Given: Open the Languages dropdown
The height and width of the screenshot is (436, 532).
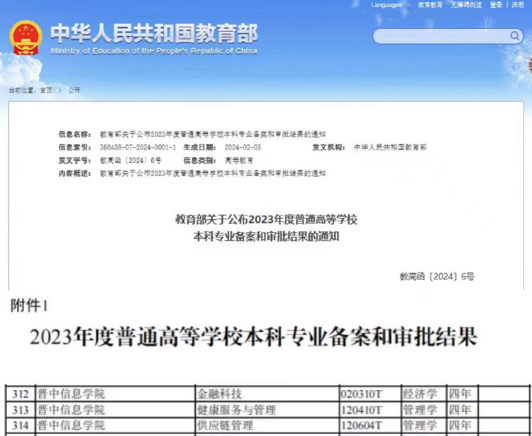Looking at the screenshot, I should tap(386, 5).
